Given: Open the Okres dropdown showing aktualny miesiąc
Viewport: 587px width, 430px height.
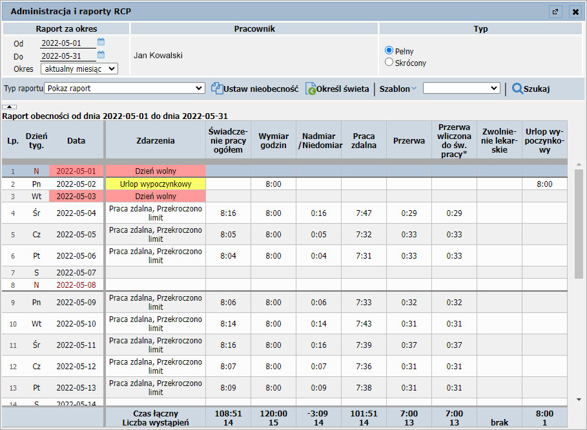Looking at the screenshot, I should (79, 69).
